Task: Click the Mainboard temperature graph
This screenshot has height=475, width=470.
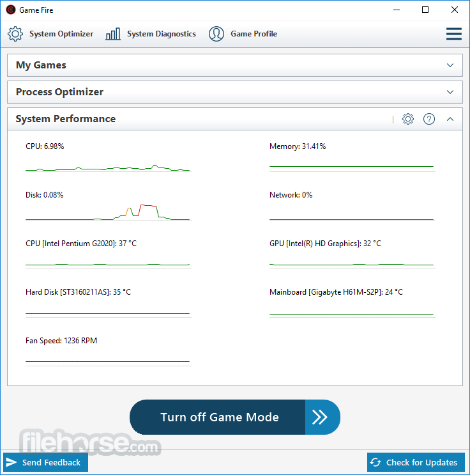Action: (352, 315)
